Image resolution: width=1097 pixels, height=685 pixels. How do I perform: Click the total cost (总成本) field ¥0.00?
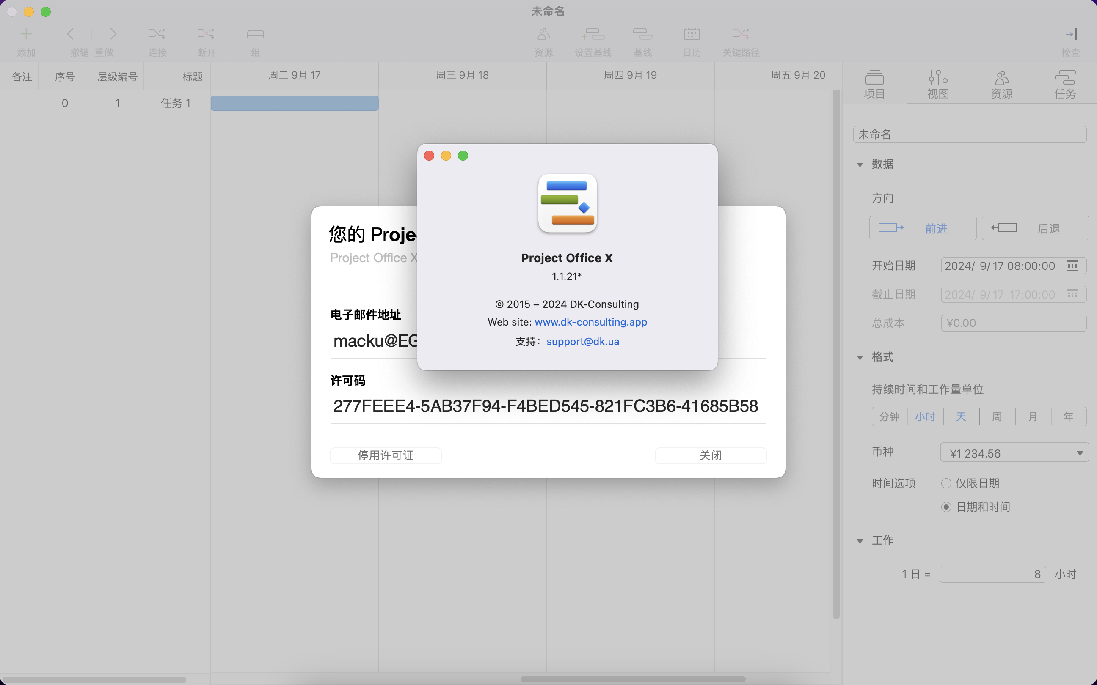tap(1014, 323)
